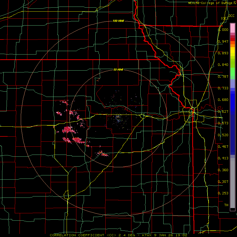Pick the light pink top color bar segment

tap(233, 28)
